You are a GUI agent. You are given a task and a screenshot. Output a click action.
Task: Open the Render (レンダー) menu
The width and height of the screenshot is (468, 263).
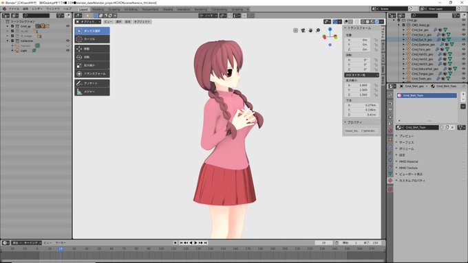point(37,9)
